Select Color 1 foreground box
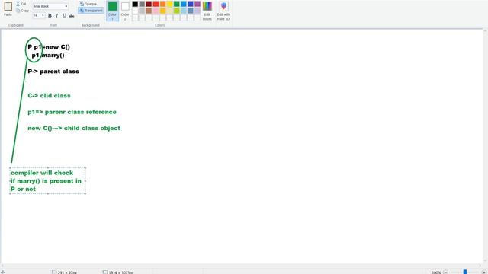The image size is (488, 274). pyautogui.click(x=112, y=11)
